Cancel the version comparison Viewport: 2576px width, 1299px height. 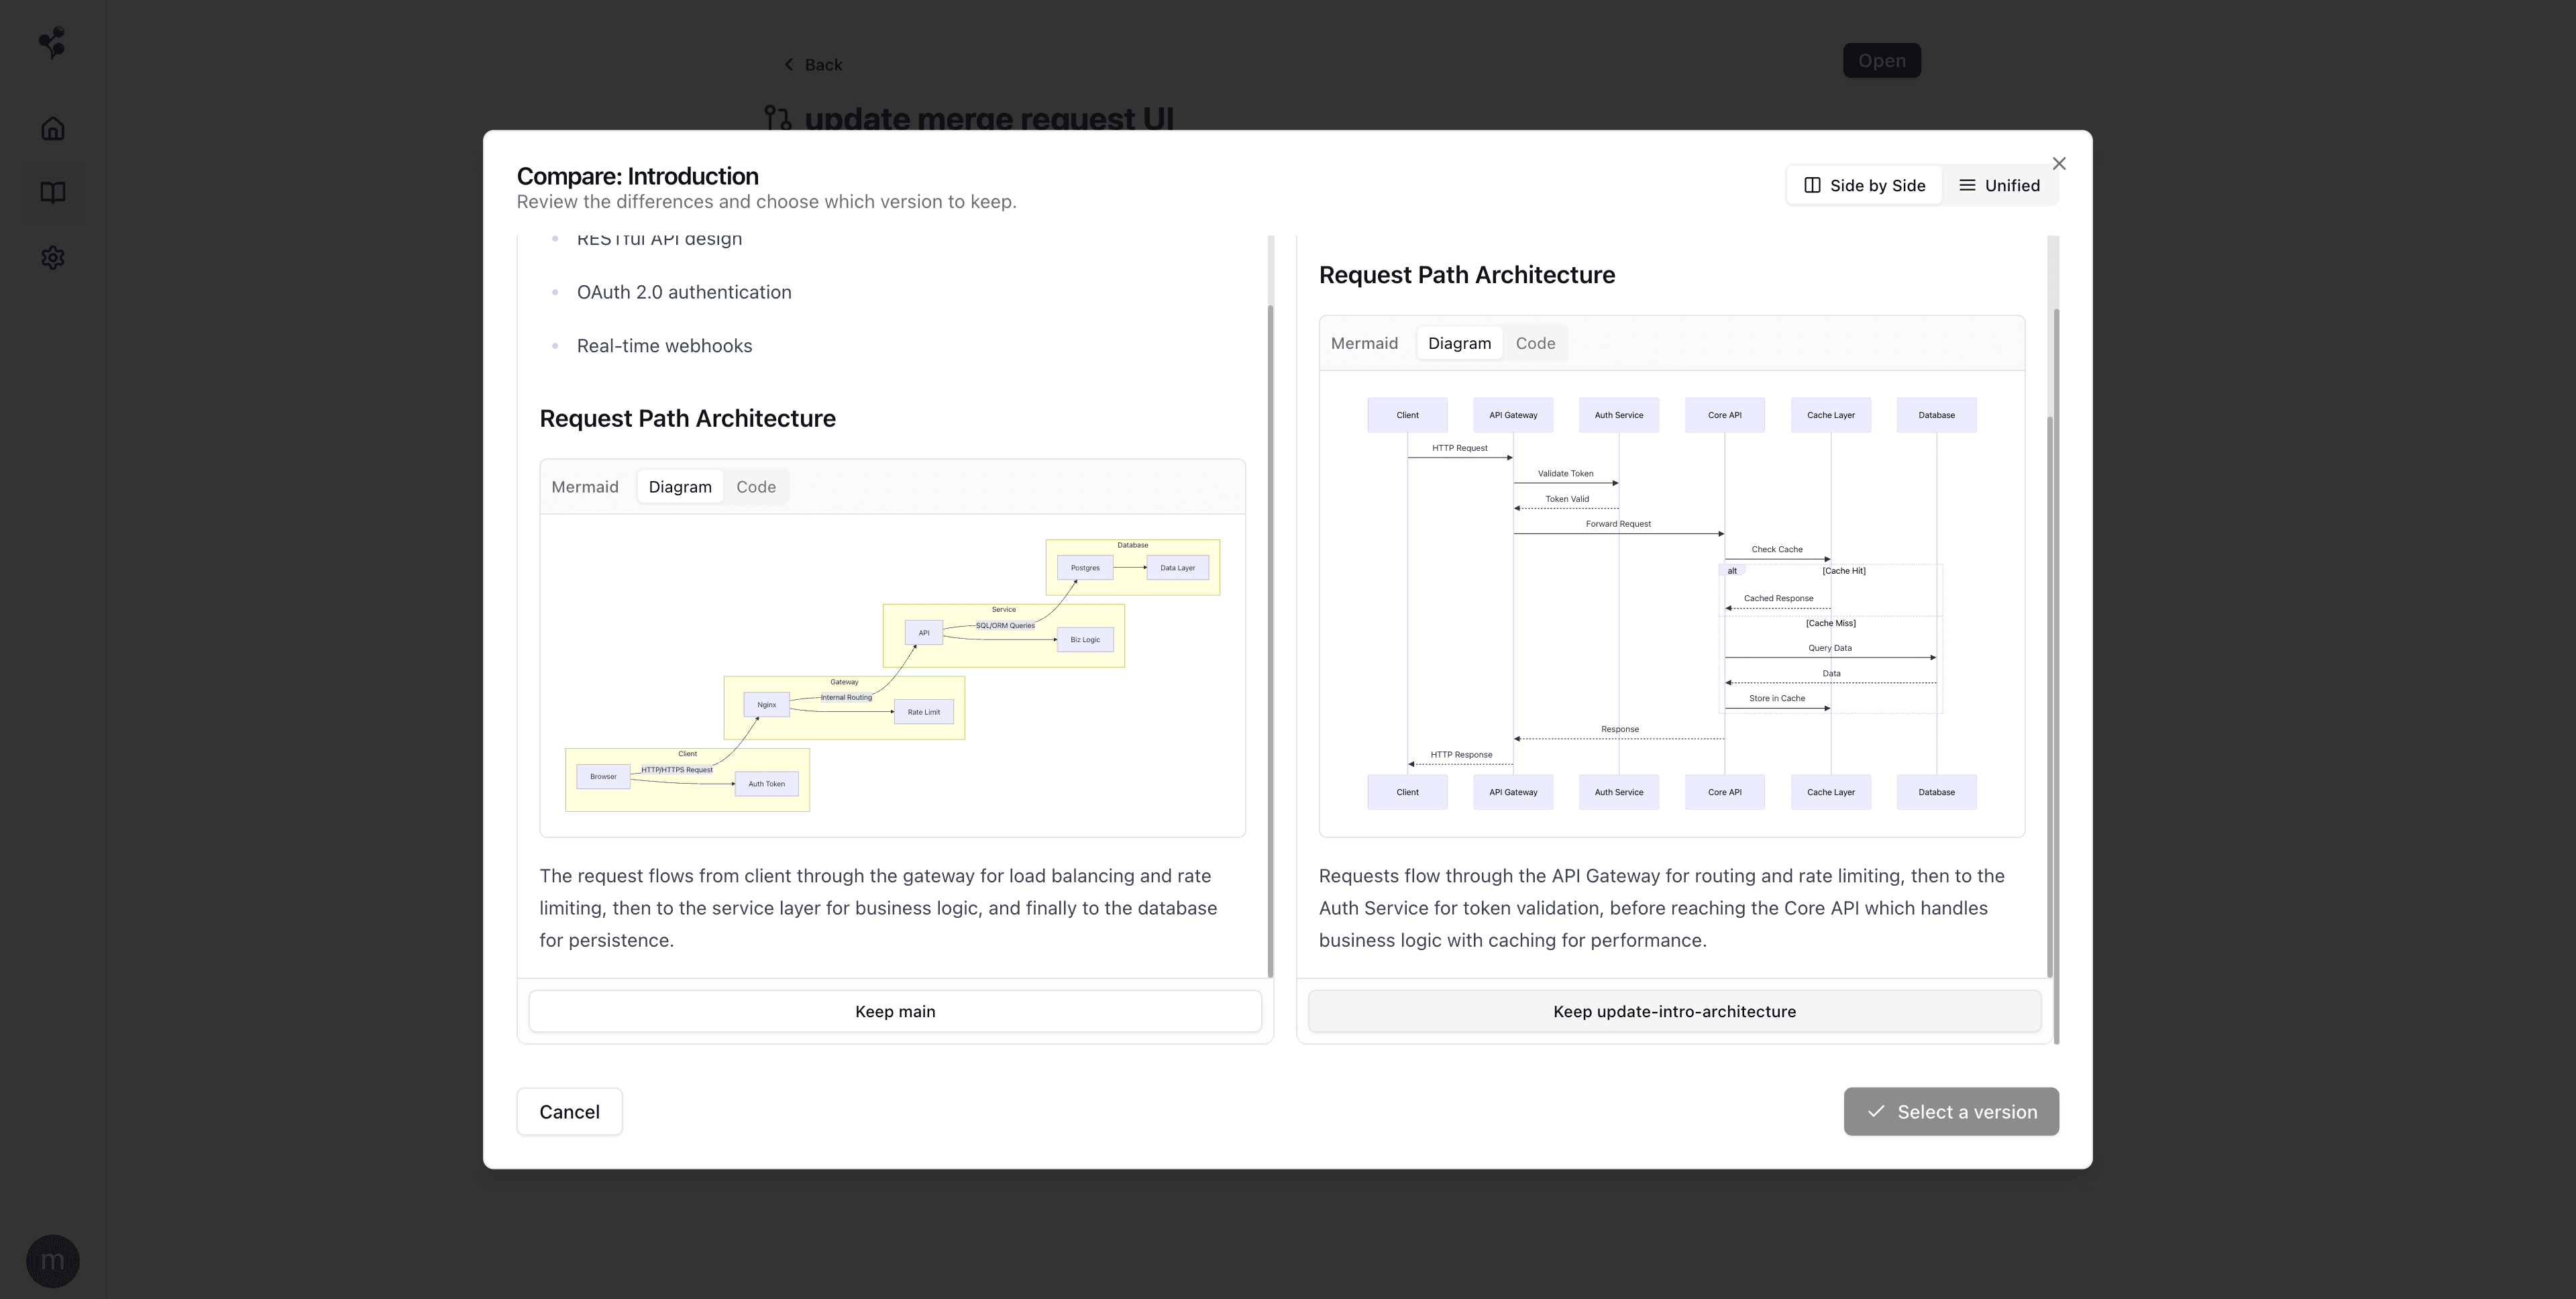pyautogui.click(x=569, y=1111)
